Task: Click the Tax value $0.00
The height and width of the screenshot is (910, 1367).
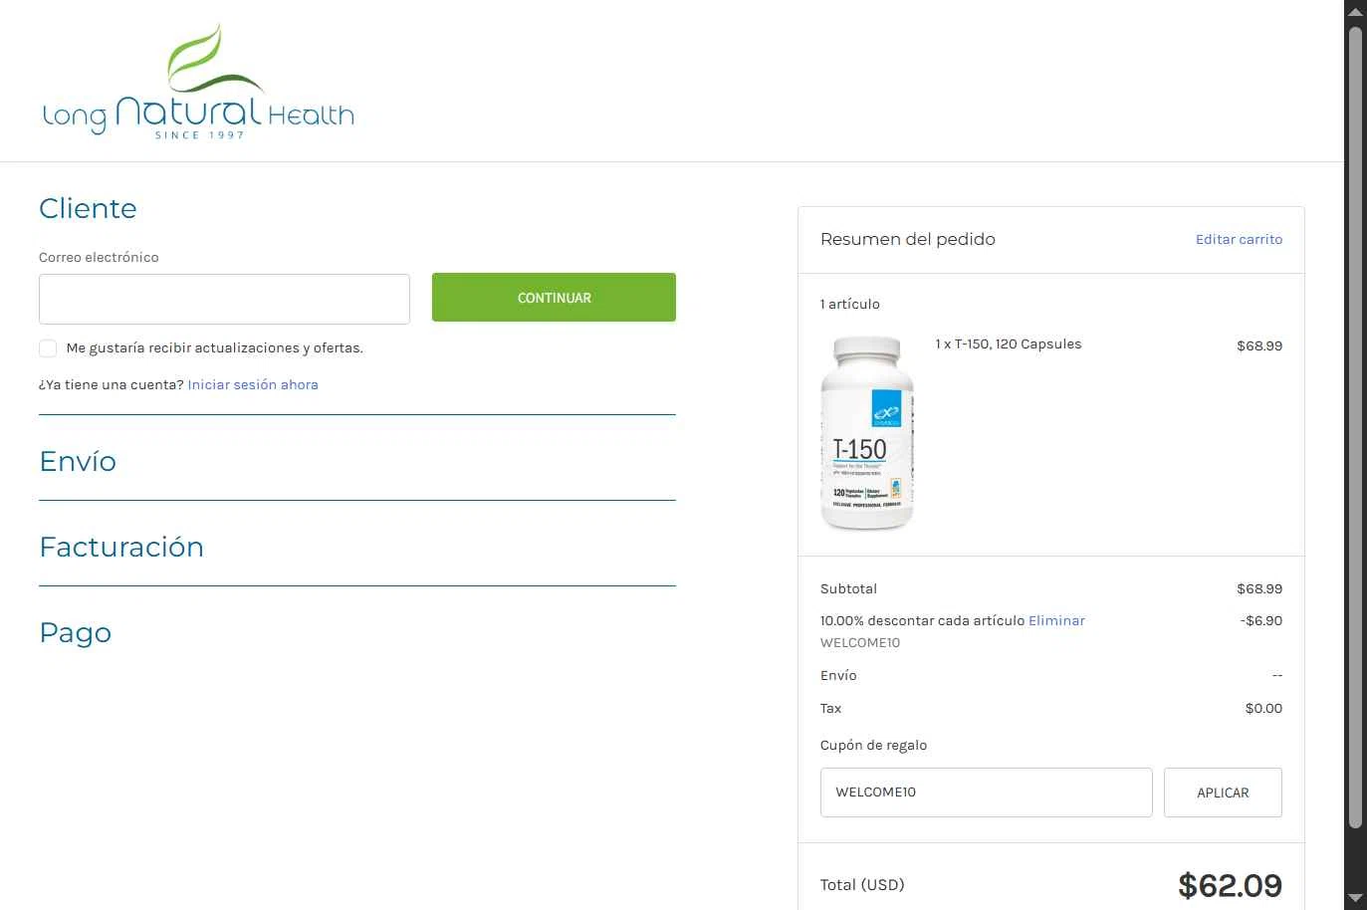Action: (x=1263, y=708)
